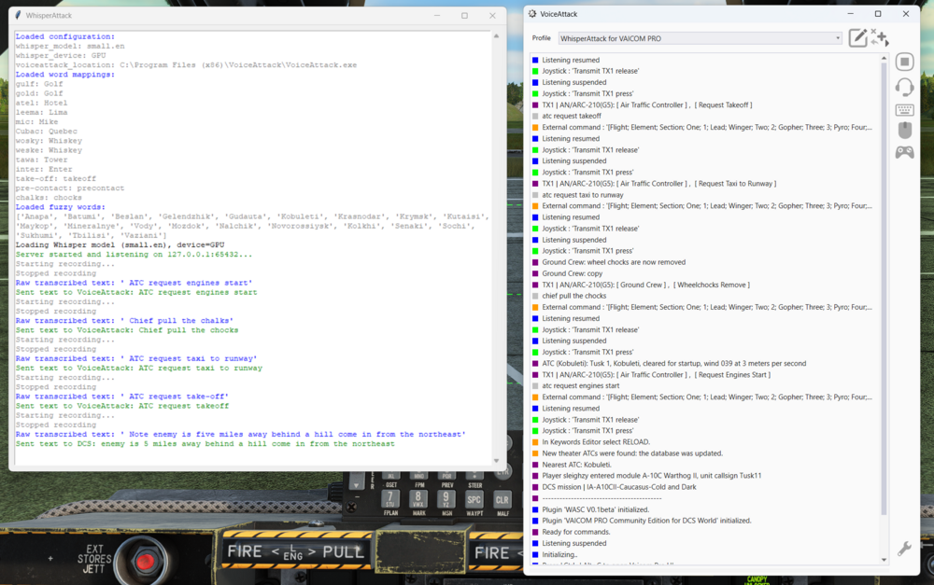The height and width of the screenshot is (585, 934).
Task: Open keyboard shortcut settings via keyboard icon
Action: click(904, 109)
